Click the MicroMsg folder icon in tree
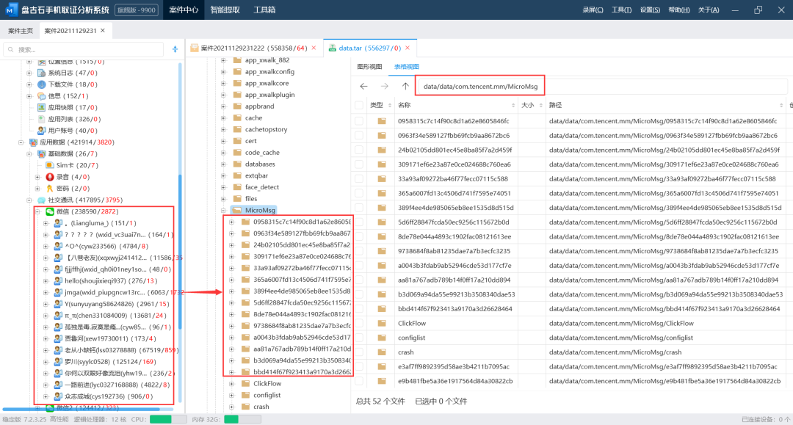Viewport: 793px width, 425px height. coord(236,209)
